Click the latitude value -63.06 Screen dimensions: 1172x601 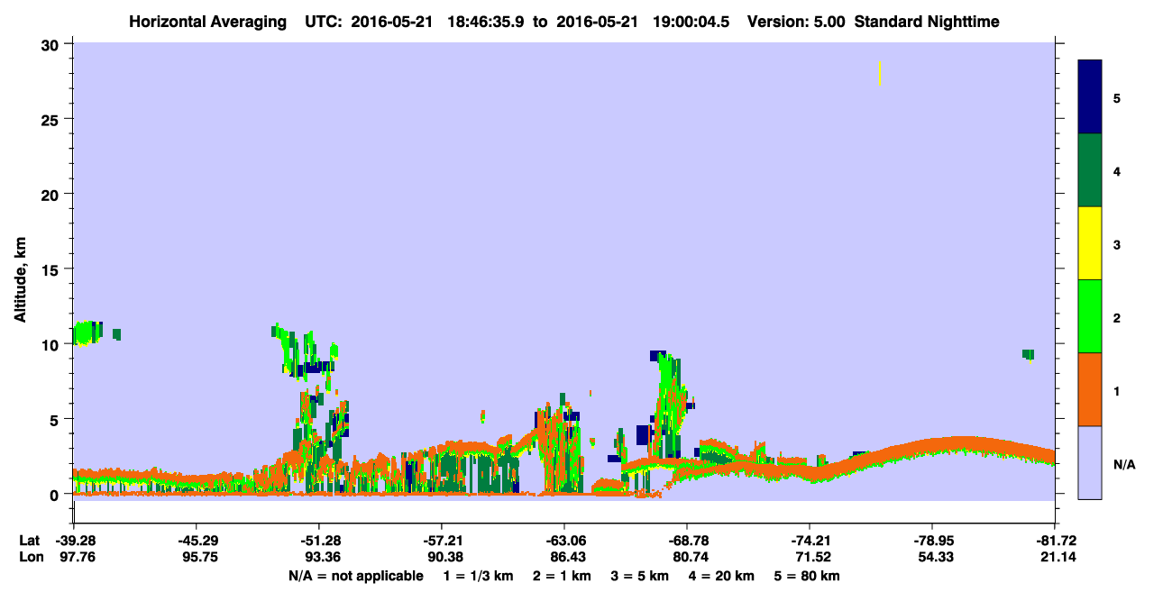564,541
